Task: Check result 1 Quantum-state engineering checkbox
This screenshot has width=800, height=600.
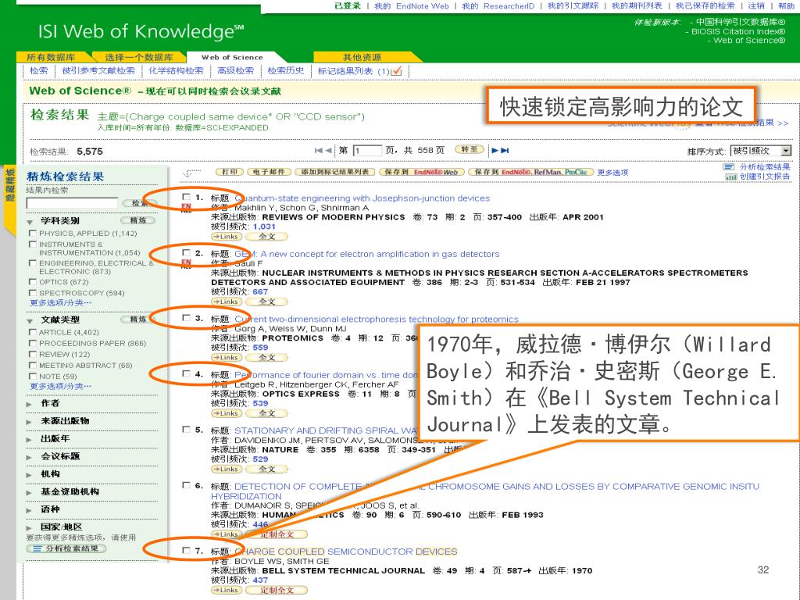Action: click(186, 197)
